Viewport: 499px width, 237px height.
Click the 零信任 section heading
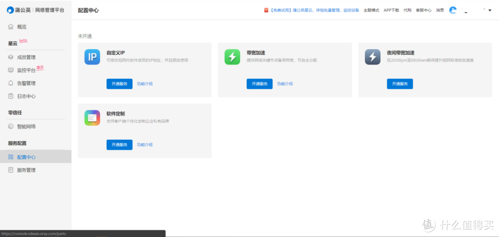(15, 113)
